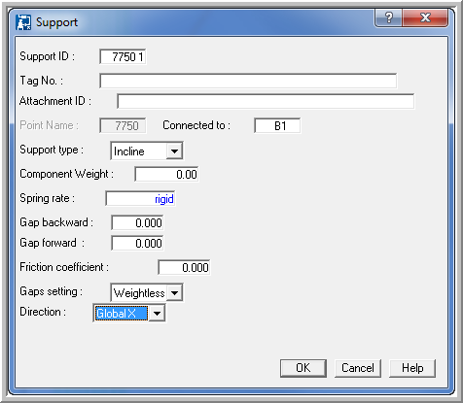Select the Global X direction field
This screenshot has width=463, height=403.
pos(122,314)
